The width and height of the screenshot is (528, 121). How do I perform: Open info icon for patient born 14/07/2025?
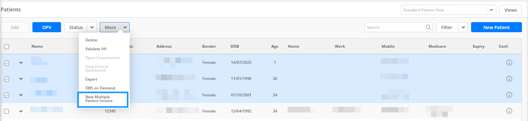[x=509, y=63]
